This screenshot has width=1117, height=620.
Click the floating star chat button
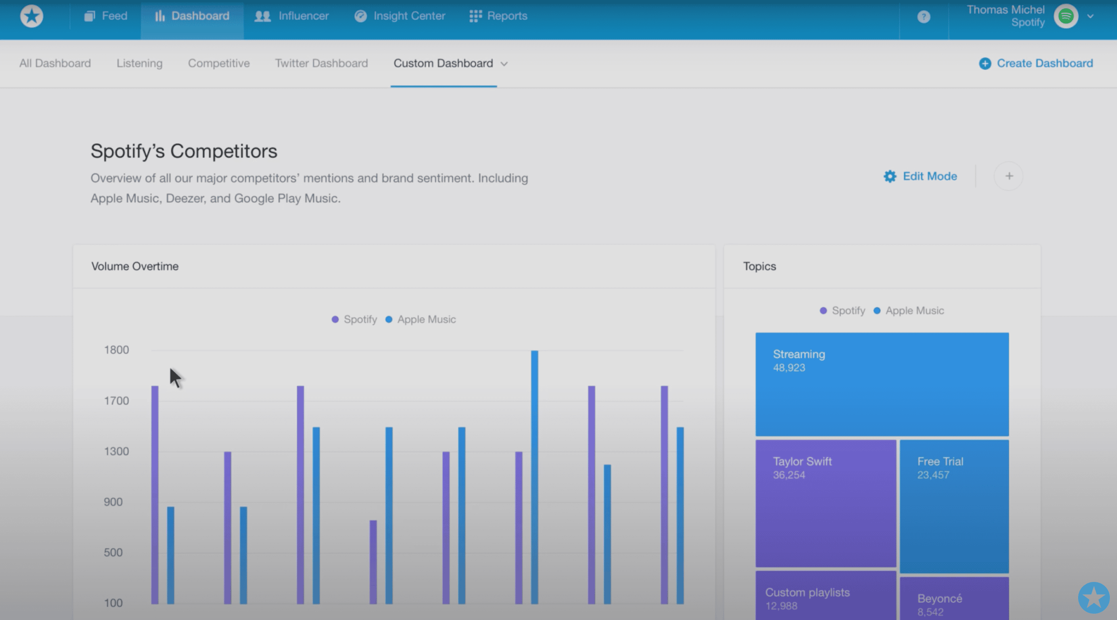click(1094, 597)
